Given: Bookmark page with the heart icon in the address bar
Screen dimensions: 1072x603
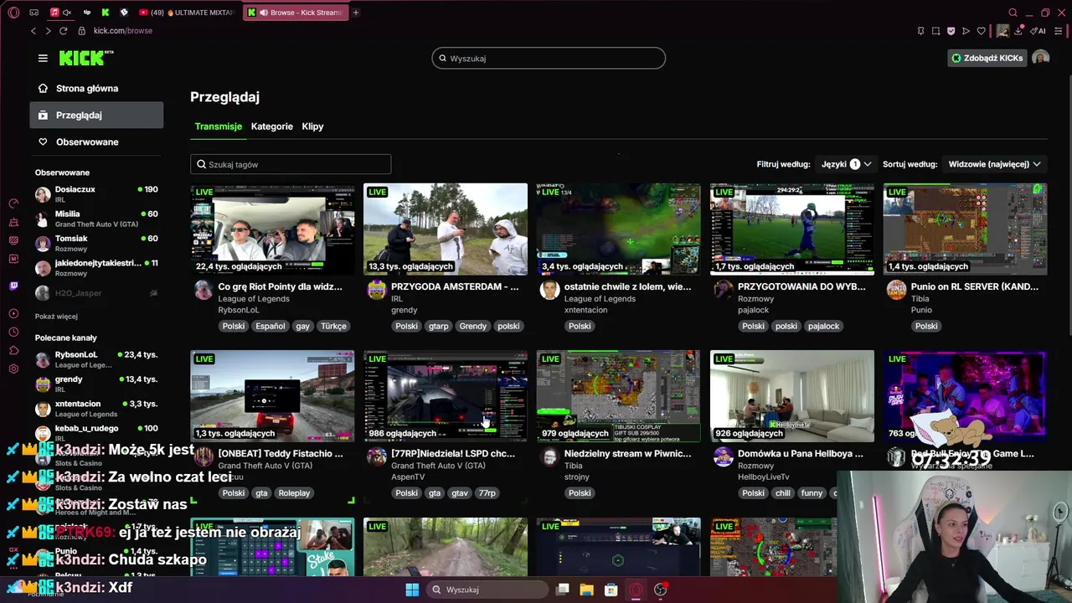Looking at the screenshot, I should click(981, 31).
